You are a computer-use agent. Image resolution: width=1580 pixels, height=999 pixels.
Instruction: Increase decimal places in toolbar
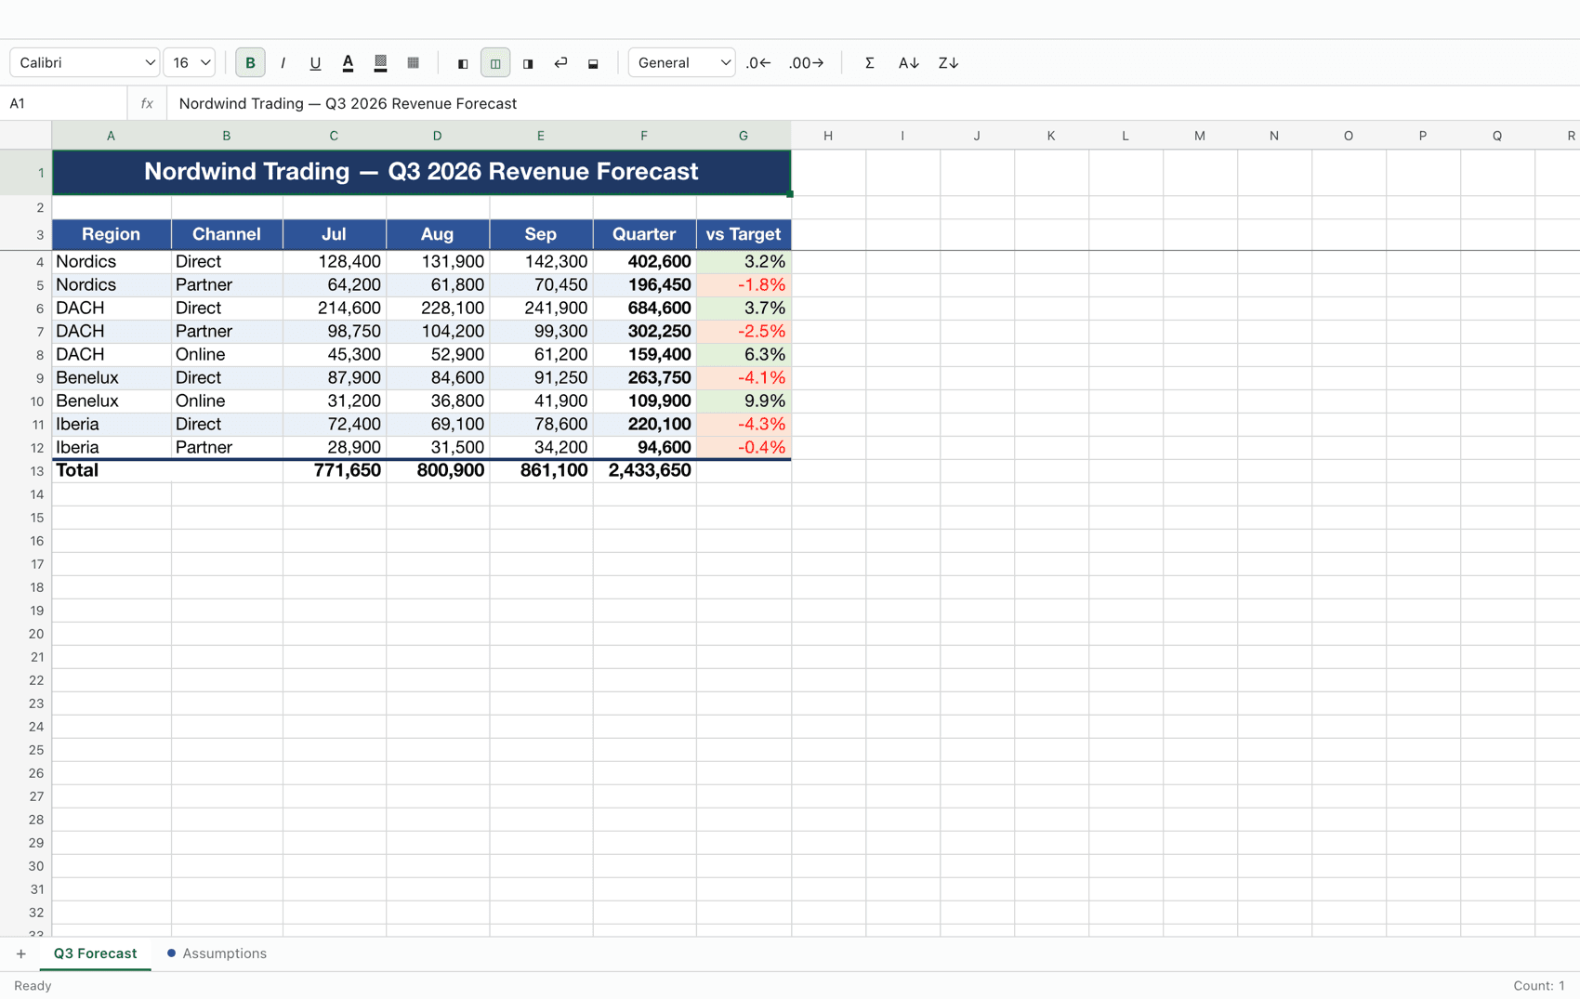(x=806, y=63)
